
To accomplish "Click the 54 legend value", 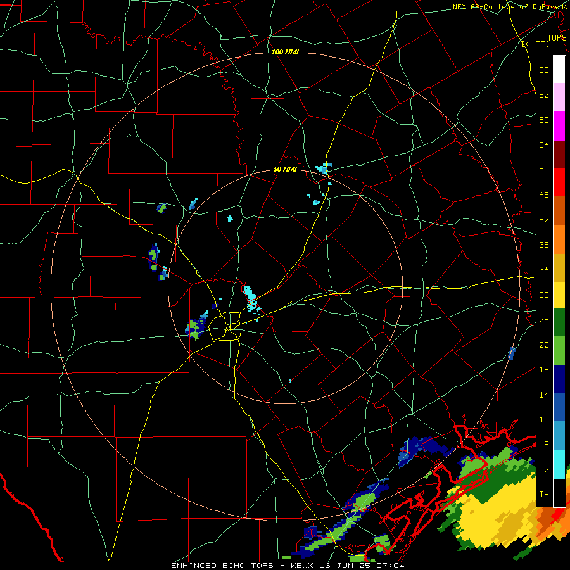I will click(x=544, y=144).
